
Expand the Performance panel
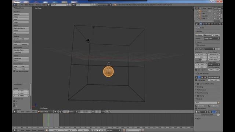pyautogui.click(x=201, y=90)
